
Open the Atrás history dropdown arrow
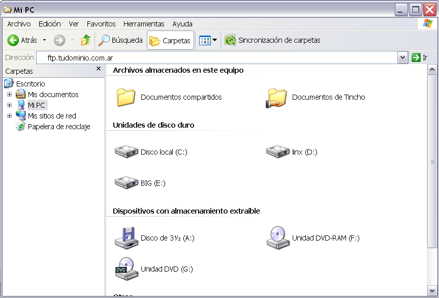pyautogui.click(x=44, y=40)
